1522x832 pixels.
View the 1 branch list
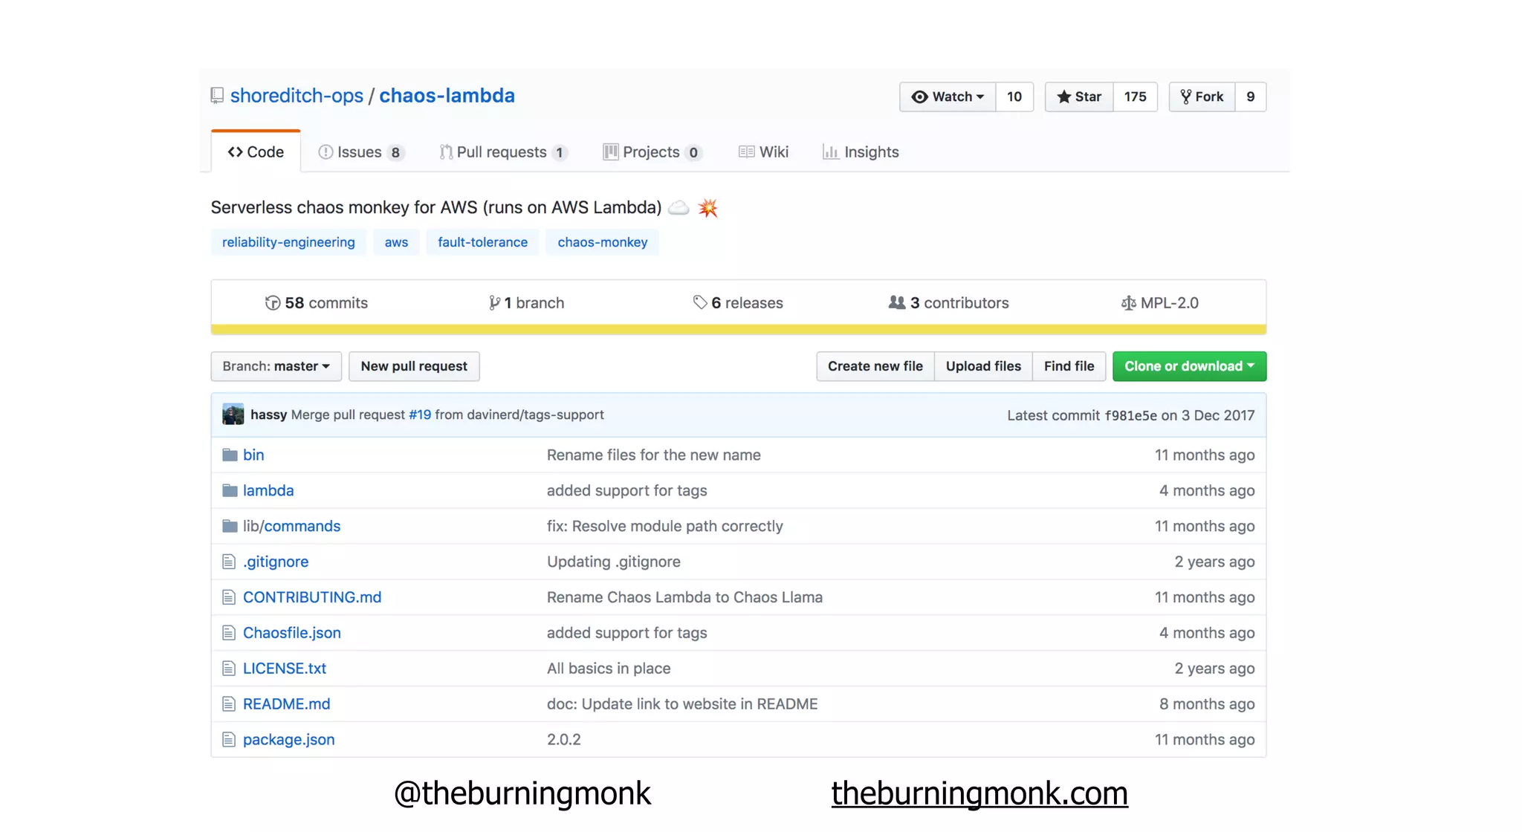[x=526, y=303]
